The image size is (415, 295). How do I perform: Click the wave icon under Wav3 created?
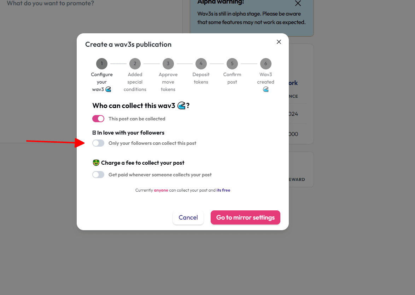(266, 90)
